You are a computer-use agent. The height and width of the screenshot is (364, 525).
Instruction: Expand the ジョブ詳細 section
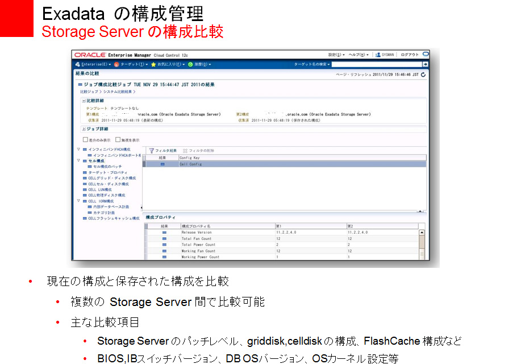click(84, 129)
